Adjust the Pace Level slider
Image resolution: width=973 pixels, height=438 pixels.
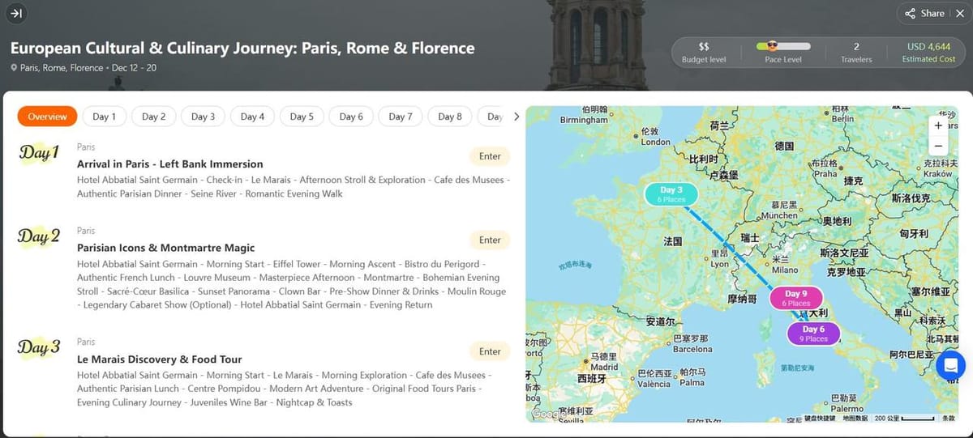click(782, 47)
